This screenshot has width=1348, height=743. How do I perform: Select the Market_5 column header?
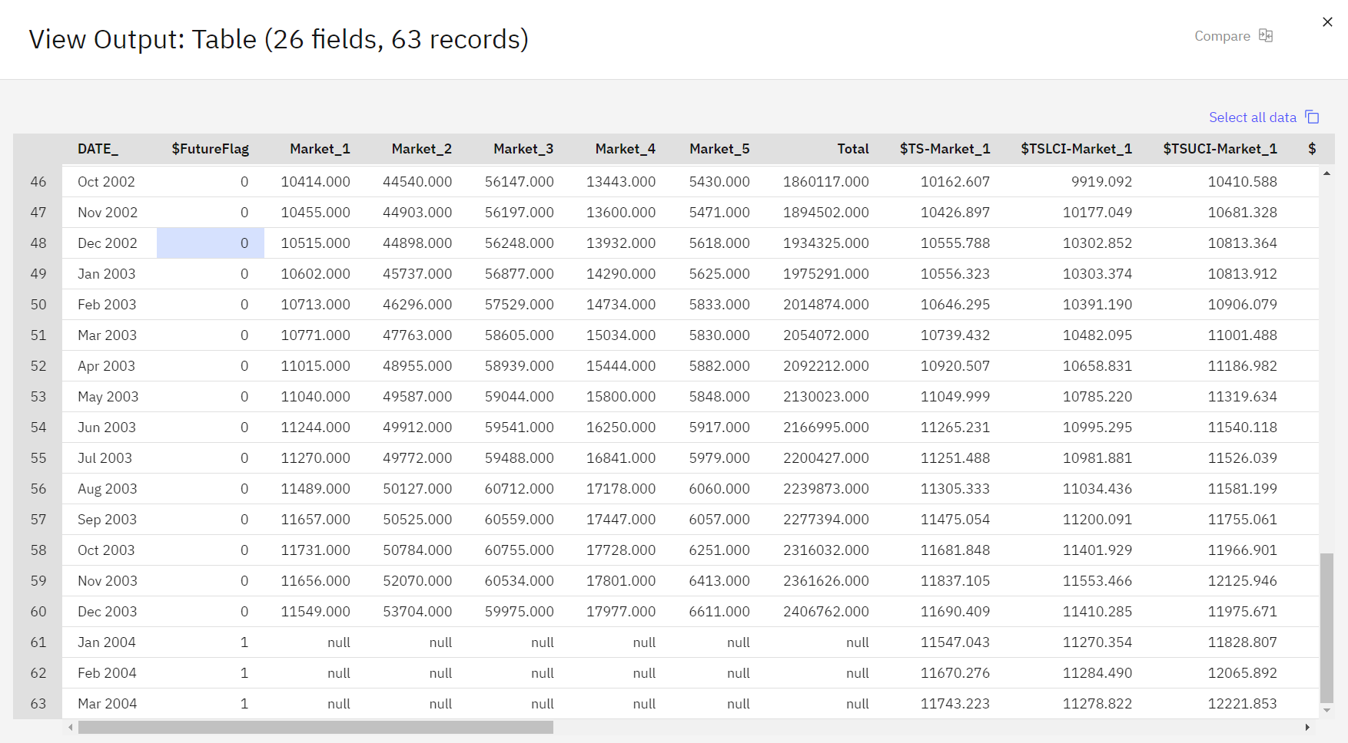(x=719, y=149)
